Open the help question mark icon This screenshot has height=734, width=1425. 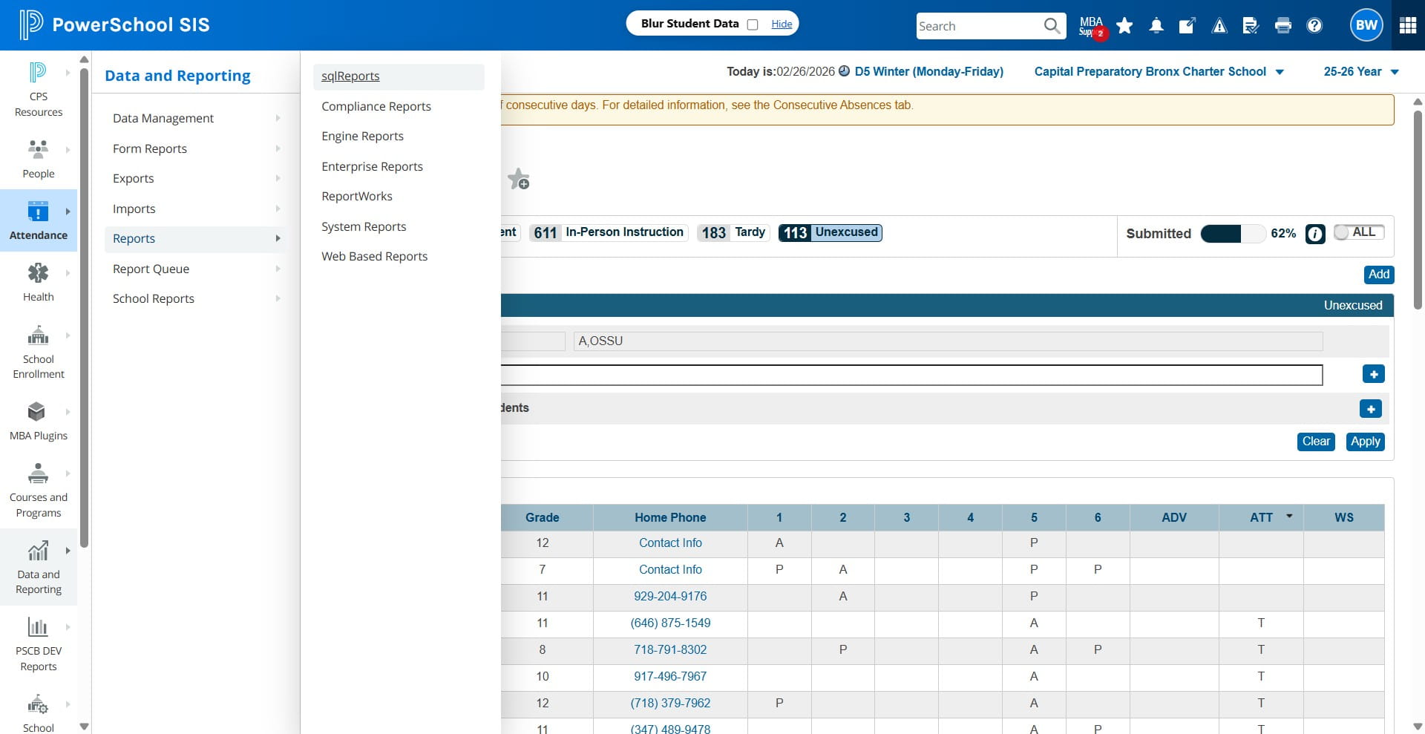tap(1314, 26)
